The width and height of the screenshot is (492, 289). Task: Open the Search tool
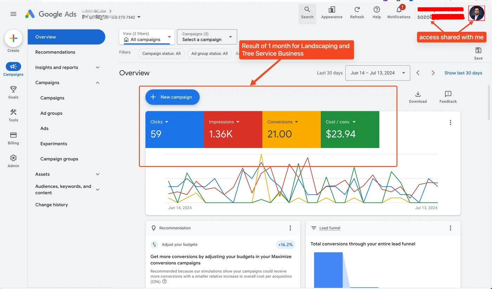(307, 13)
